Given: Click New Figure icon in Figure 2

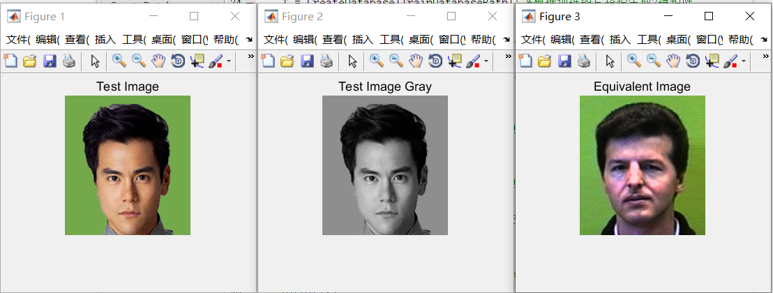Looking at the screenshot, I should [268, 61].
